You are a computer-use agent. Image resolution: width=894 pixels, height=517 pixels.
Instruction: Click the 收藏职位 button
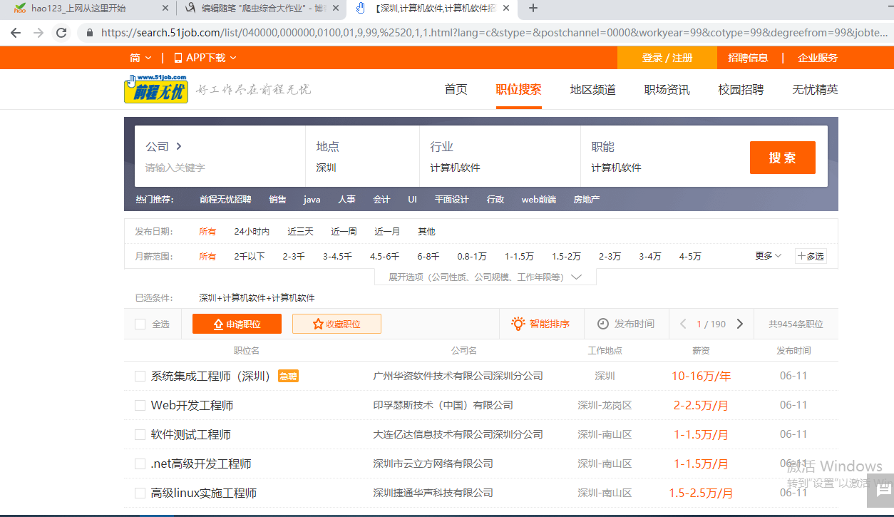pos(336,324)
